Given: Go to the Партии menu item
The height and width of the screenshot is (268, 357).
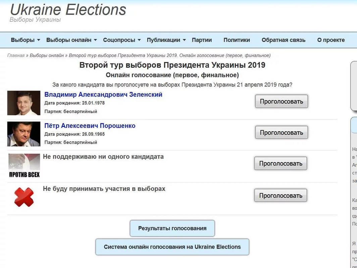Looking at the screenshot, I should click(202, 40).
